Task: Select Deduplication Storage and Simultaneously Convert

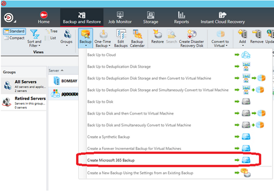Action: [x=176, y=90]
